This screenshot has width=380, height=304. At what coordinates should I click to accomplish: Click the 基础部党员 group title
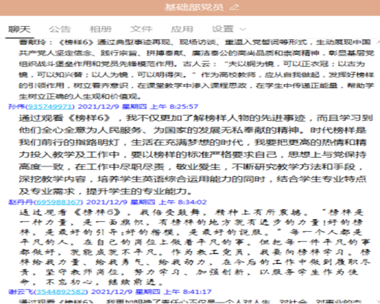[x=194, y=8]
